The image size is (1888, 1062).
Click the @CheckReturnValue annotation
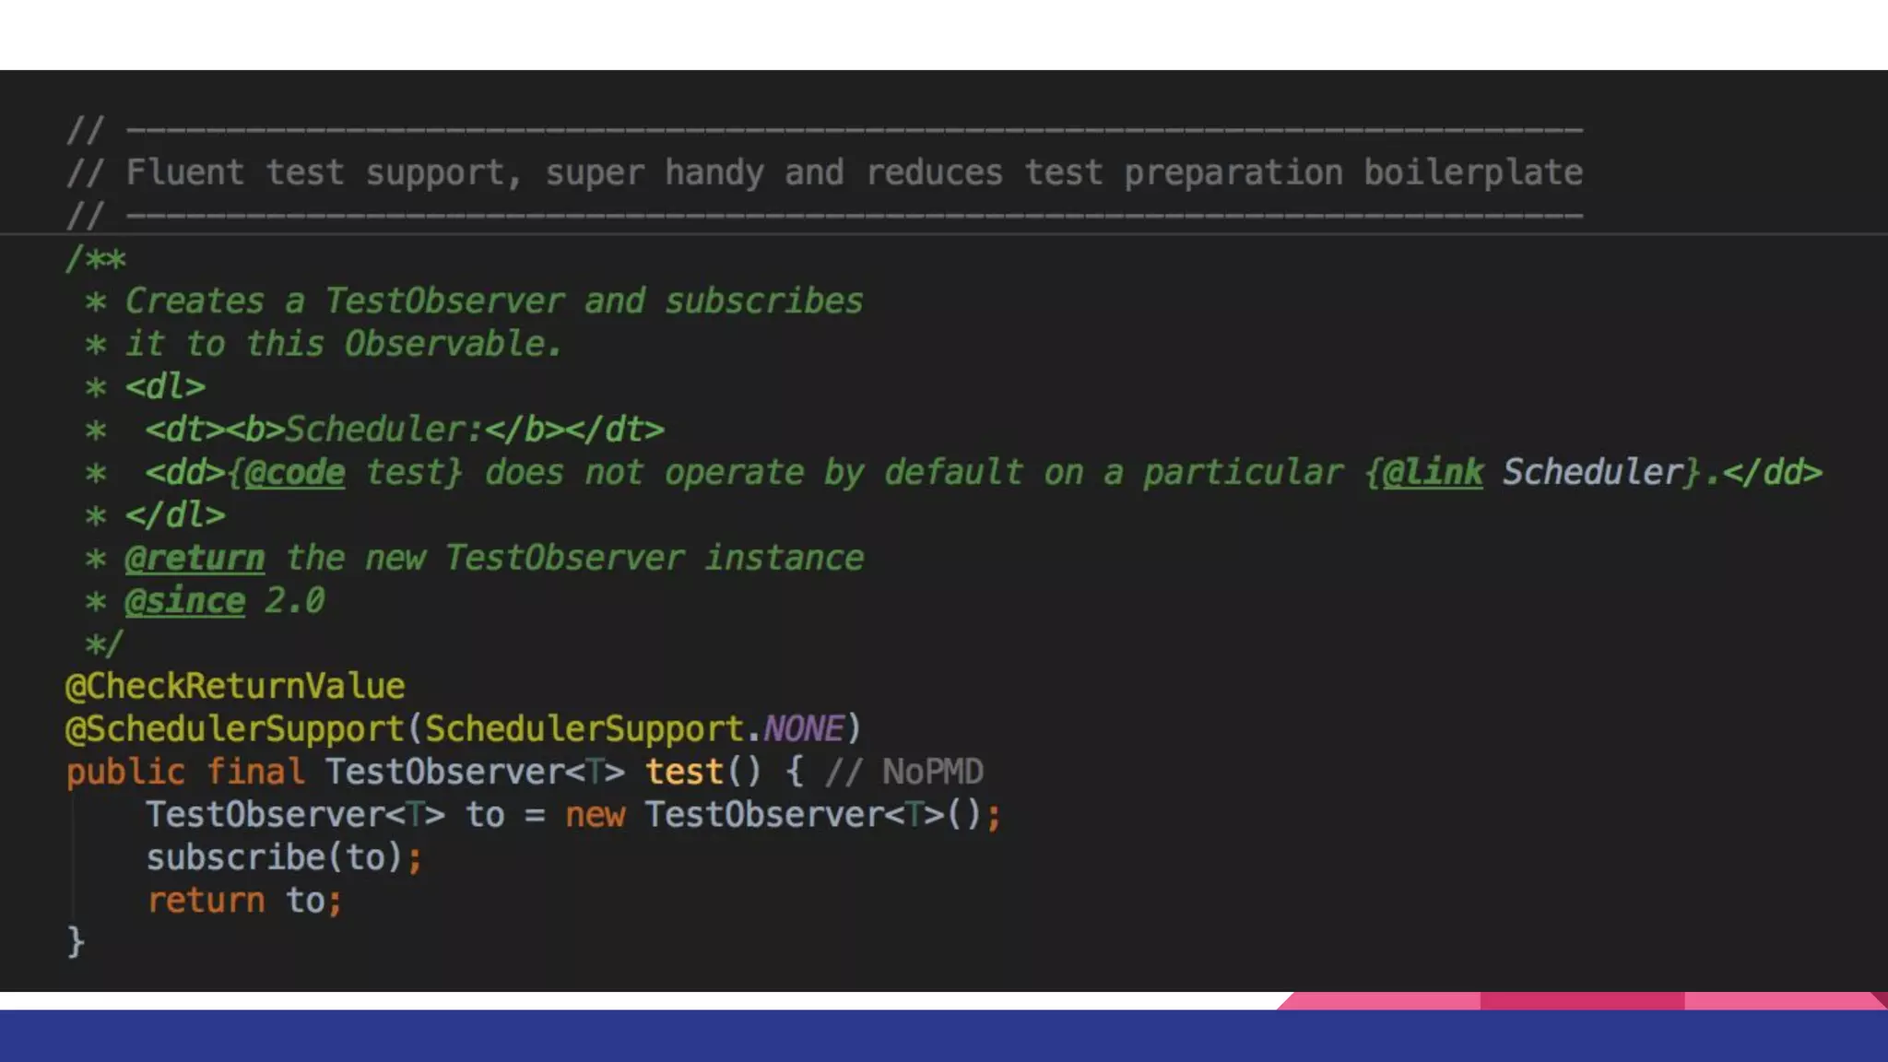[235, 686]
